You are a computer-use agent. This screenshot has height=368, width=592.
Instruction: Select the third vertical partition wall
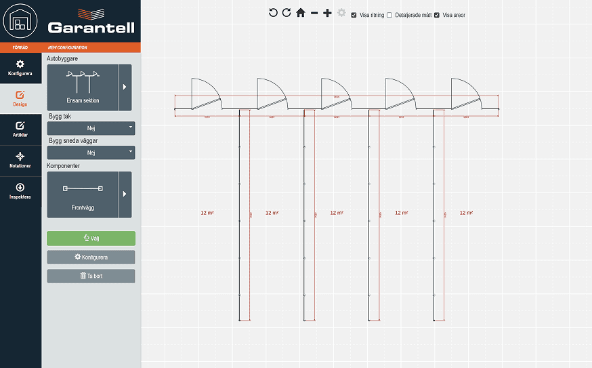coord(369,215)
